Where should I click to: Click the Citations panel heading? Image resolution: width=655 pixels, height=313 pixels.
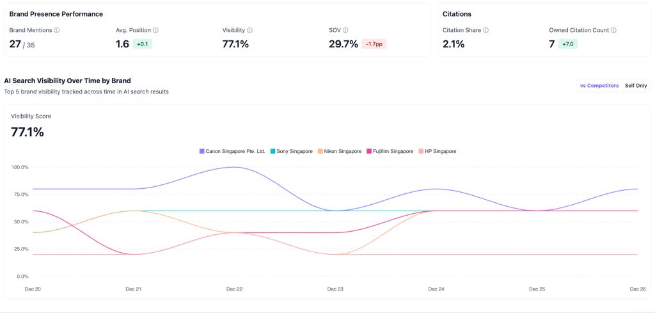click(x=457, y=14)
